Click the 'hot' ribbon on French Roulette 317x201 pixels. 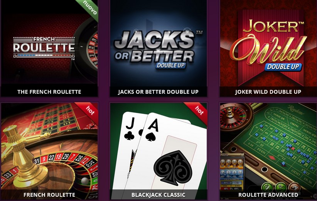89,111
